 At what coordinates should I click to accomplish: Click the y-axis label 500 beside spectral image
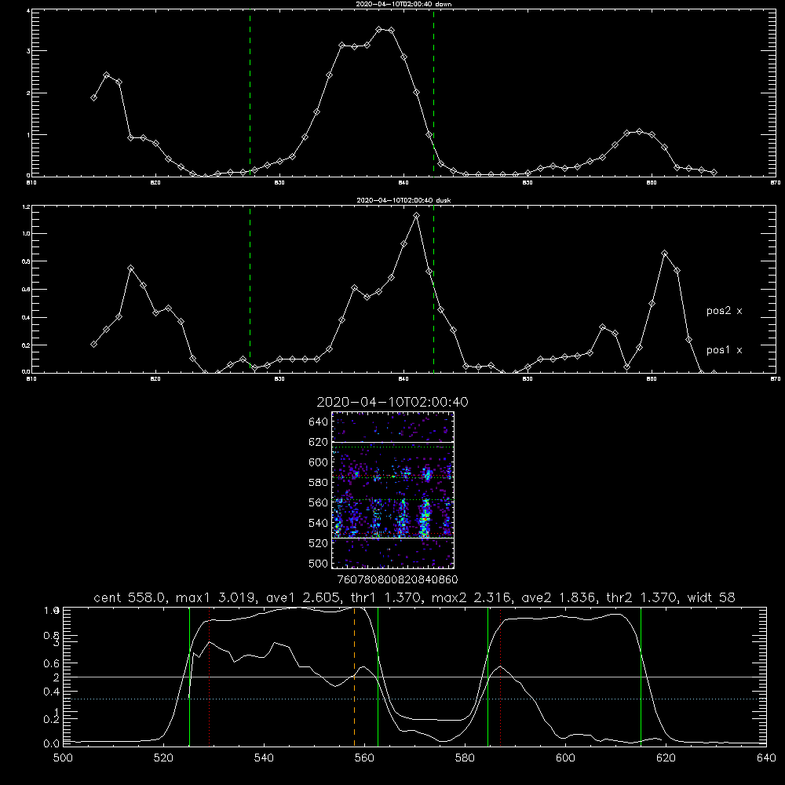tap(319, 563)
